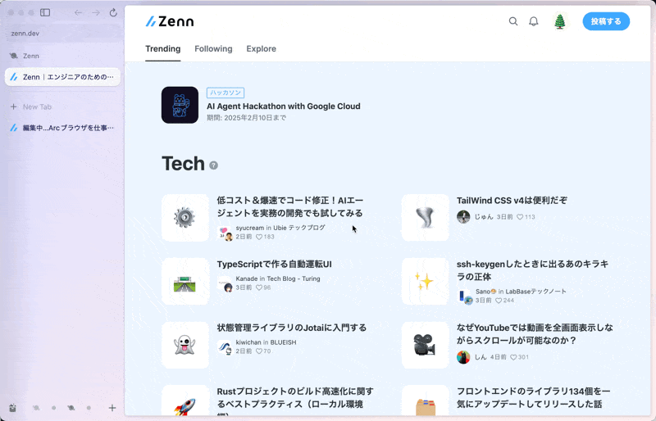This screenshot has height=421, width=656.
Task: Click the Zenn logo in header
Action: 170,21
